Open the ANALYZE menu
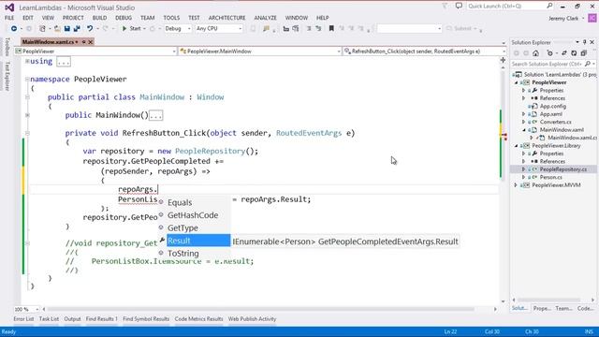599x337 pixels. click(x=265, y=18)
